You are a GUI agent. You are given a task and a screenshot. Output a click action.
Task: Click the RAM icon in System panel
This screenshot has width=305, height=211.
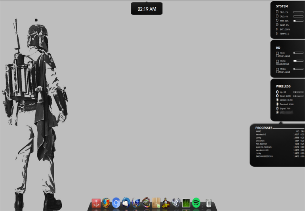tap(277, 21)
